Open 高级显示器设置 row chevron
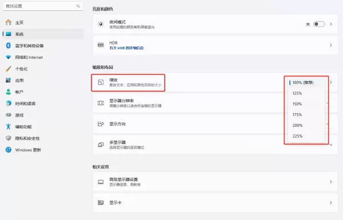This screenshot has width=343, height=220. pyautogui.click(x=331, y=182)
